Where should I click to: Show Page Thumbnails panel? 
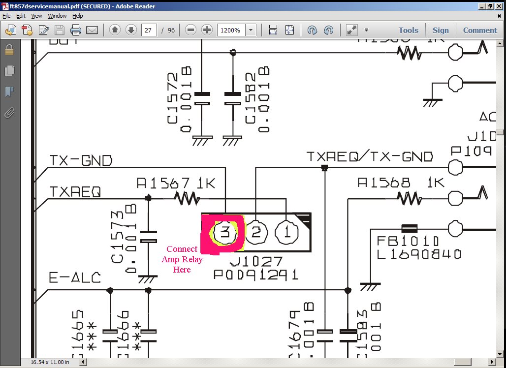[9, 71]
